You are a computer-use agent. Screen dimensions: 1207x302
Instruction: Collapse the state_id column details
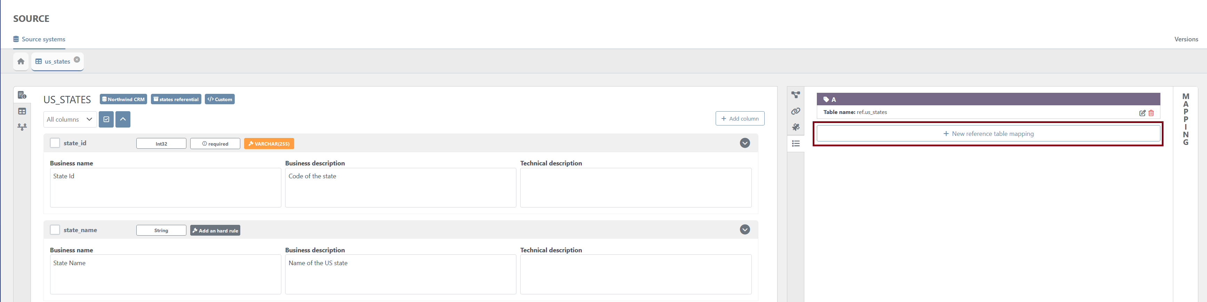745,143
